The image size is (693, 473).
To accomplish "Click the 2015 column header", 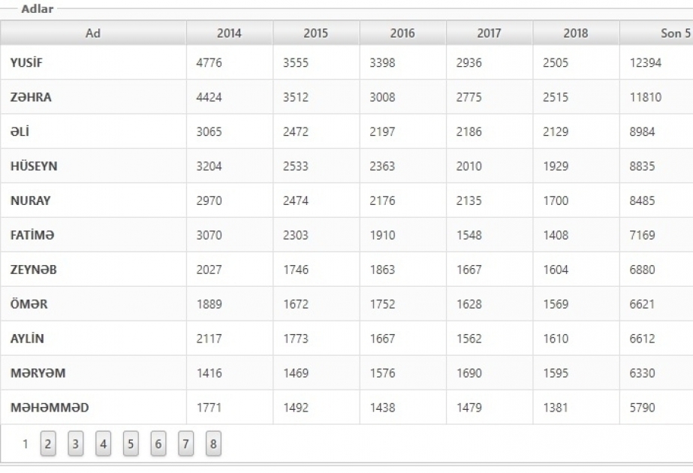I will tap(316, 33).
